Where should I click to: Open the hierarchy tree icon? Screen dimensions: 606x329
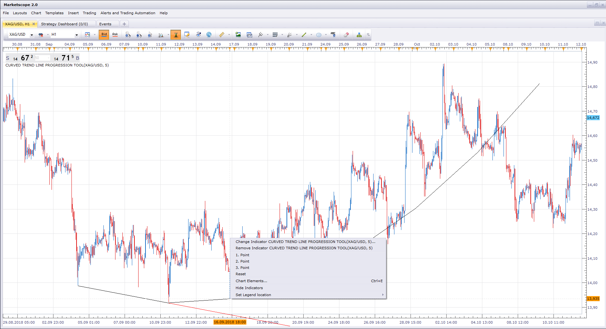click(x=359, y=35)
